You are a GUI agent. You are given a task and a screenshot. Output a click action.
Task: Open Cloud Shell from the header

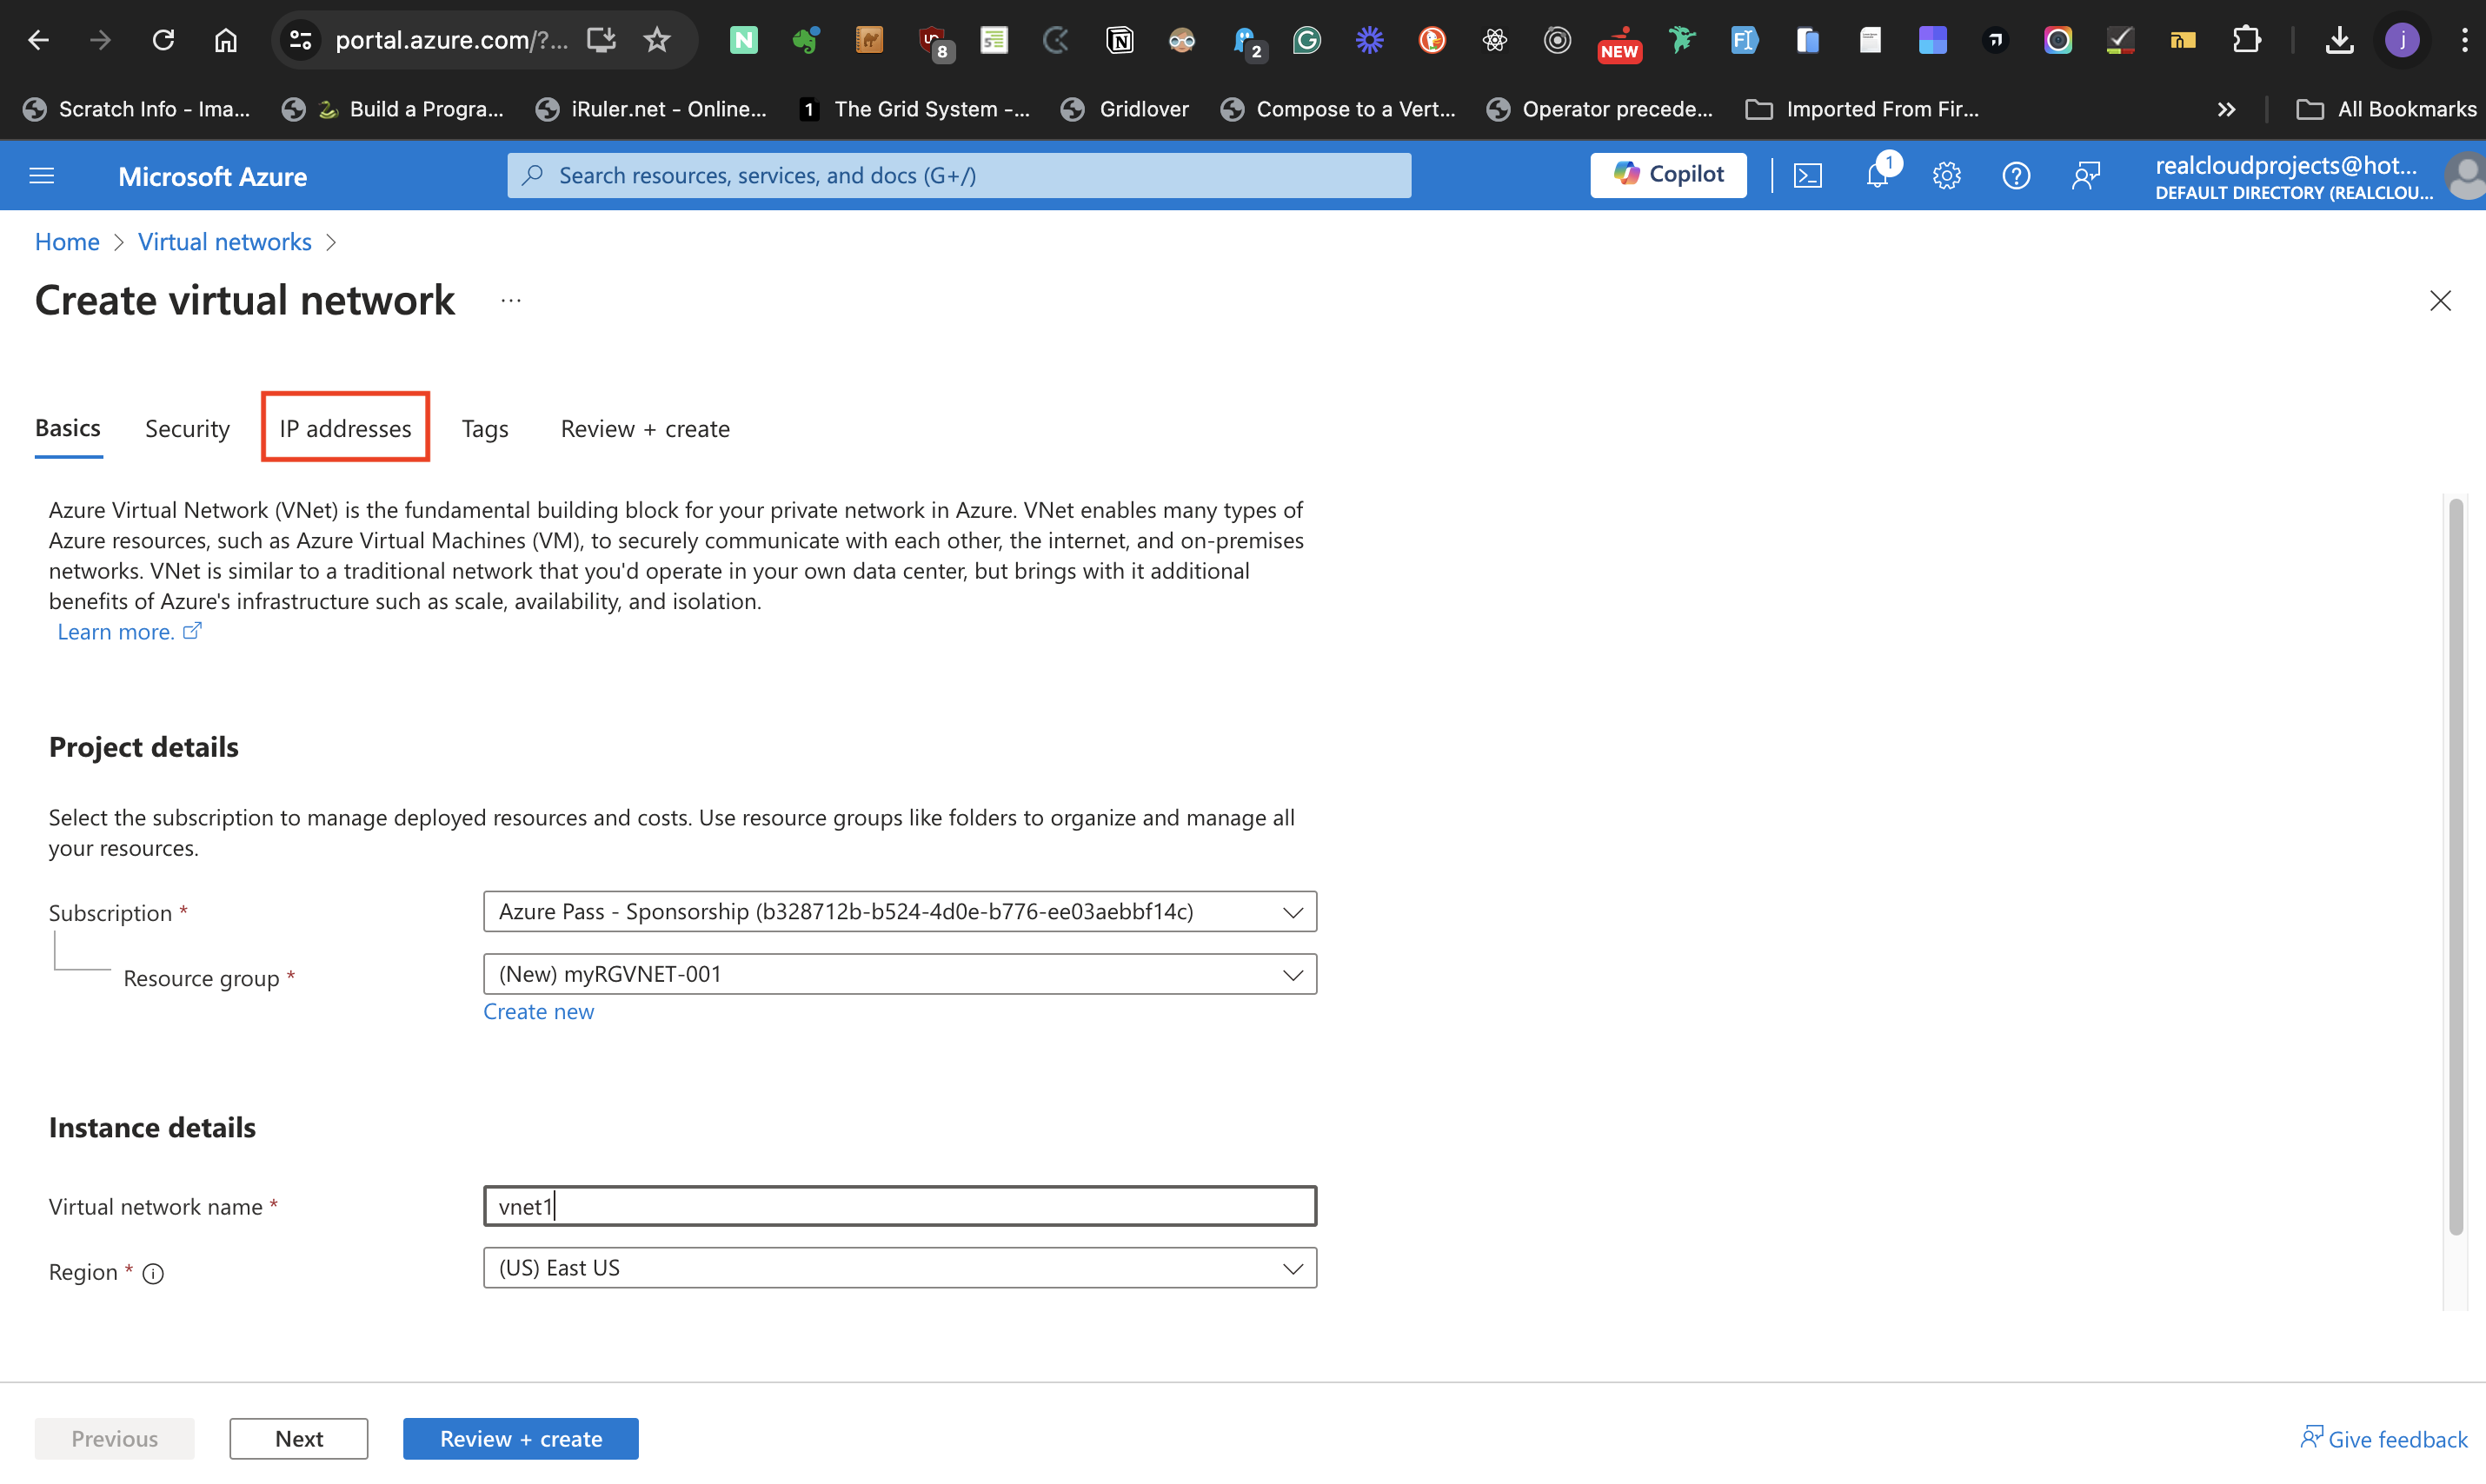(1808, 176)
